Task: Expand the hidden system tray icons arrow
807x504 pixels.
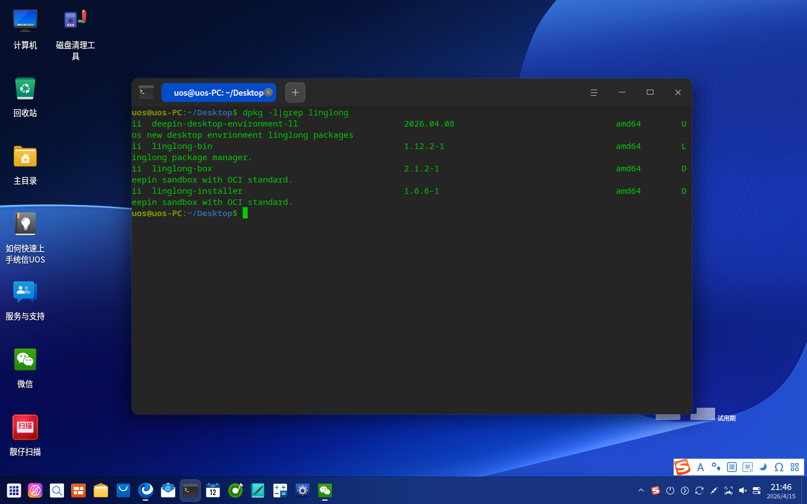Action: [641, 491]
